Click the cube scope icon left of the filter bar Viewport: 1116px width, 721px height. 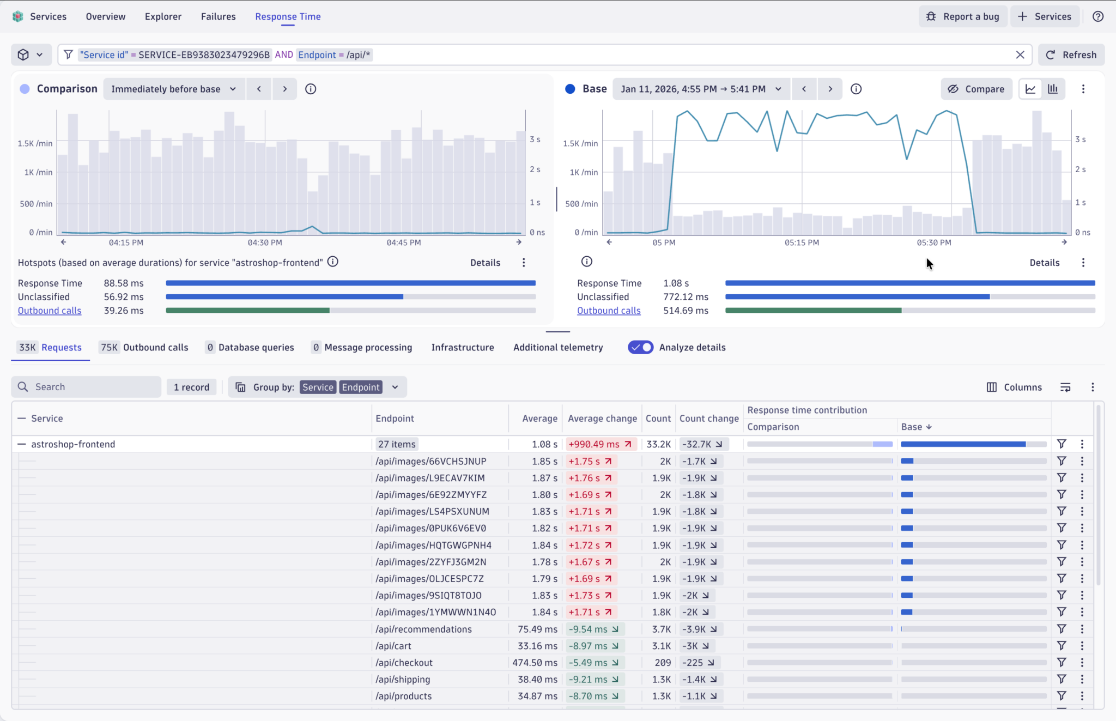coord(23,54)
